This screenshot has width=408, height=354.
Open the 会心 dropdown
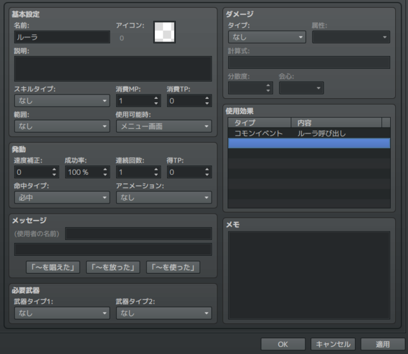point(302,88)
